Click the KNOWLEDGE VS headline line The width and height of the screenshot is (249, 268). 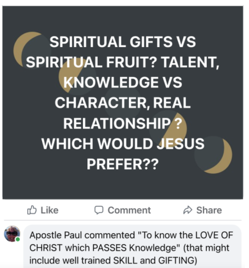[123, 82]
